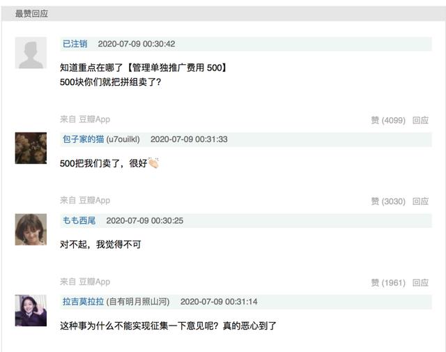Open the もも西尾 username link

(79, 220)
